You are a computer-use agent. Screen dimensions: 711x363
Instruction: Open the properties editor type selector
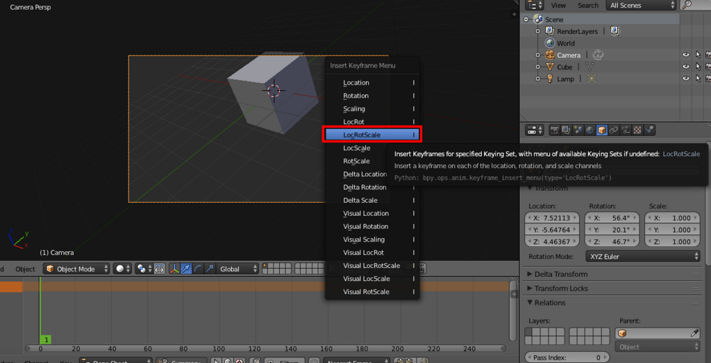click(535, 130)
